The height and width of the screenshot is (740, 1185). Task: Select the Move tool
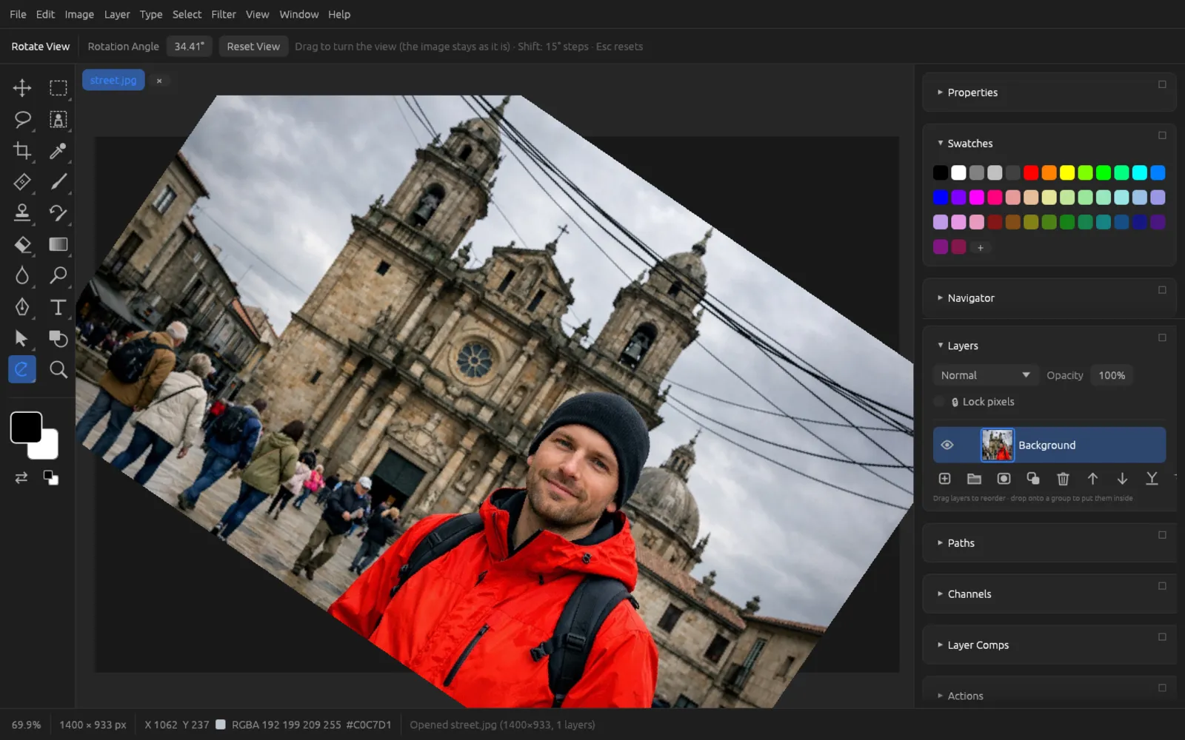pos(22,88)
